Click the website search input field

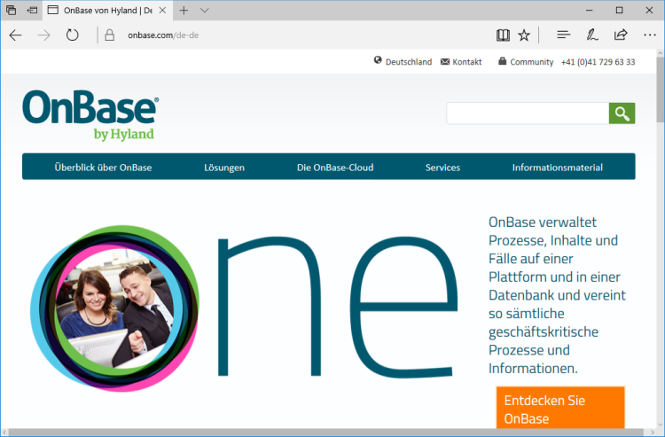click(x=527, y=113)
